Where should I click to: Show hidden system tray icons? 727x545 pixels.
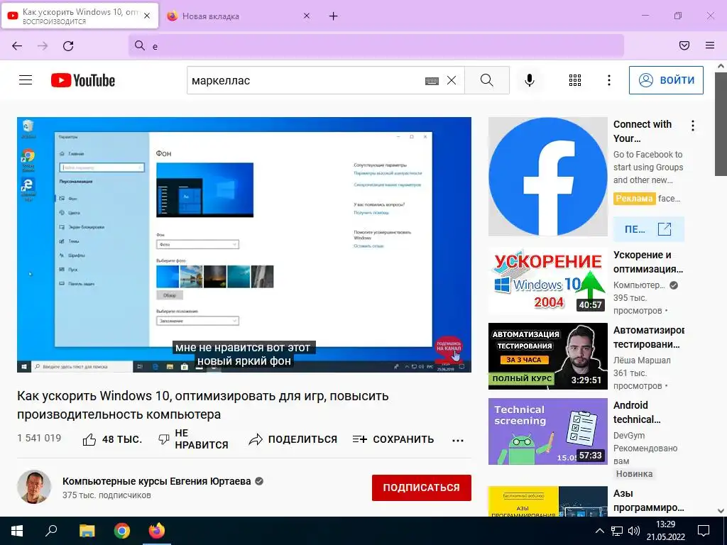[599, 531]
